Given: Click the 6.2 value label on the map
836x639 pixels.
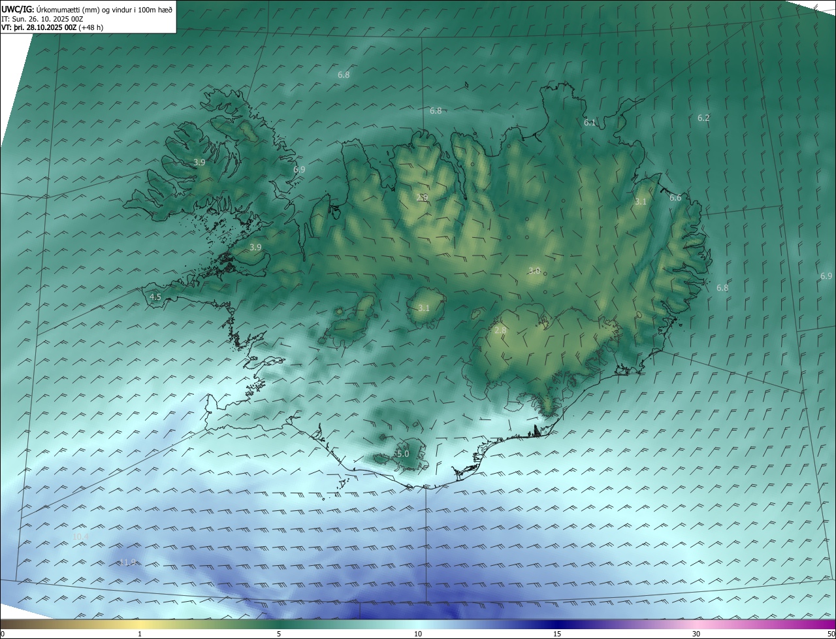Looking at the screenshot, I should 703,118.
